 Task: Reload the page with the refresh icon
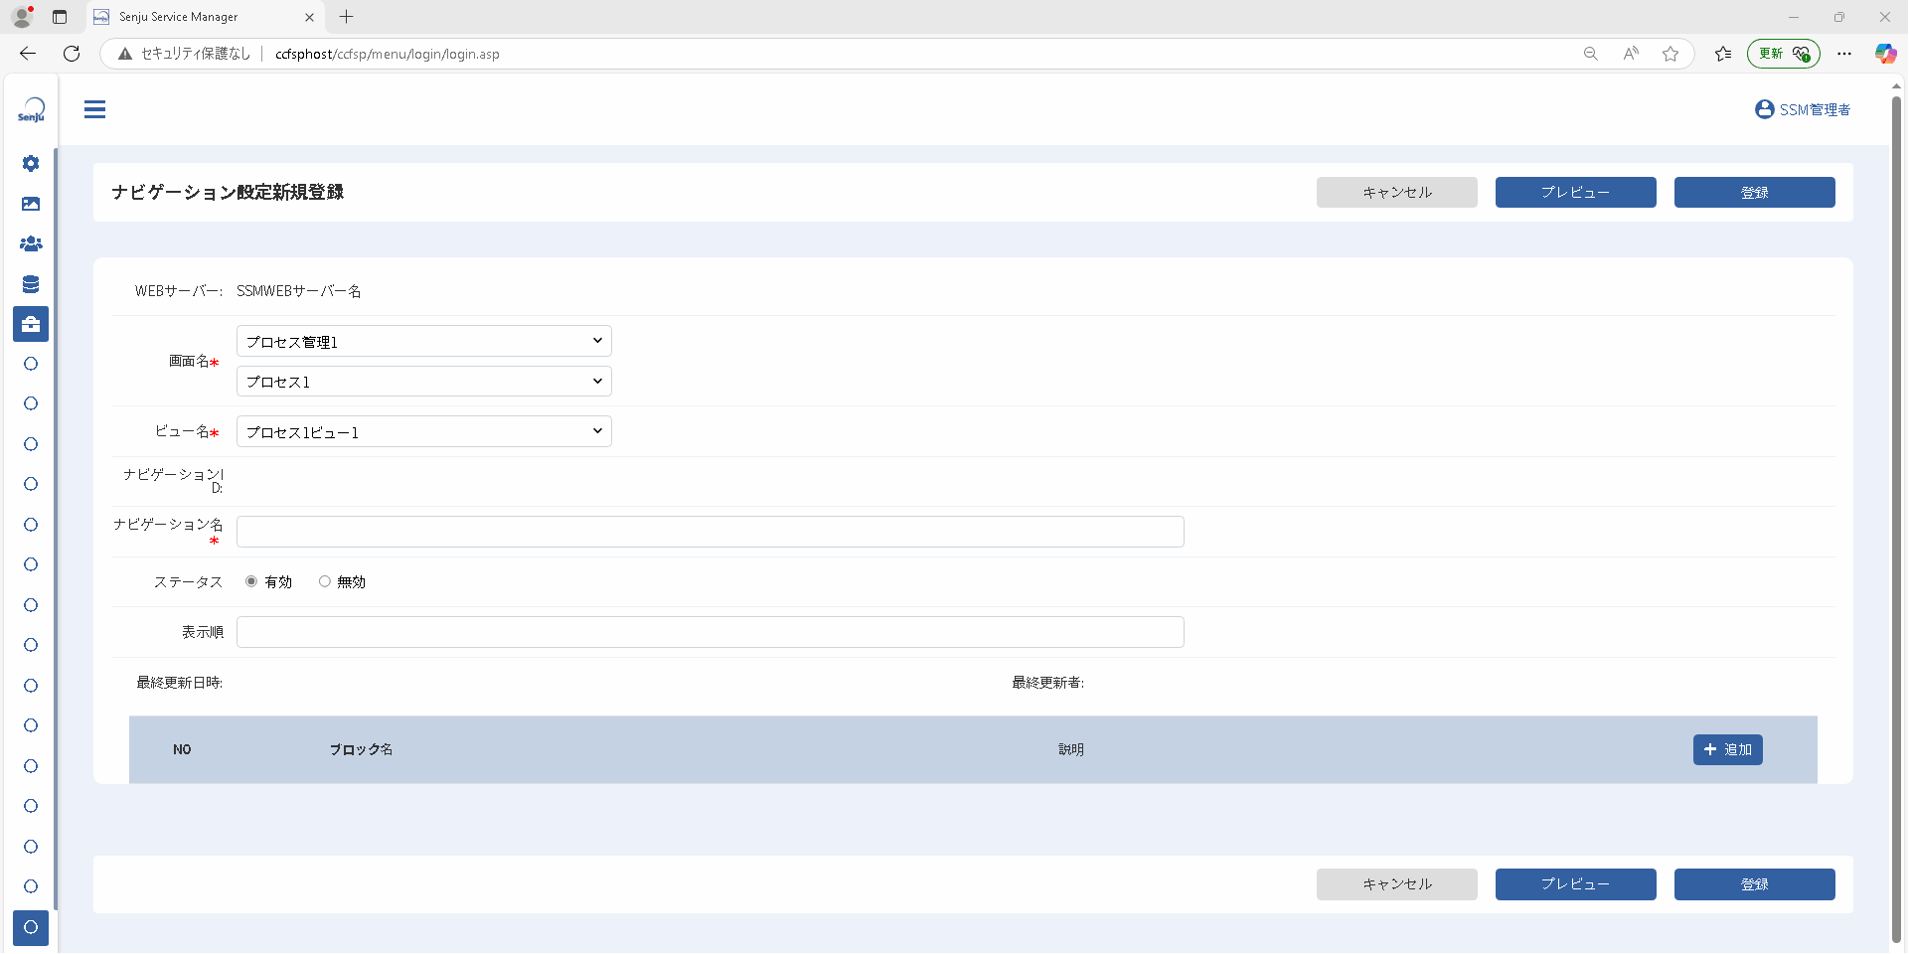coord(72,54)
